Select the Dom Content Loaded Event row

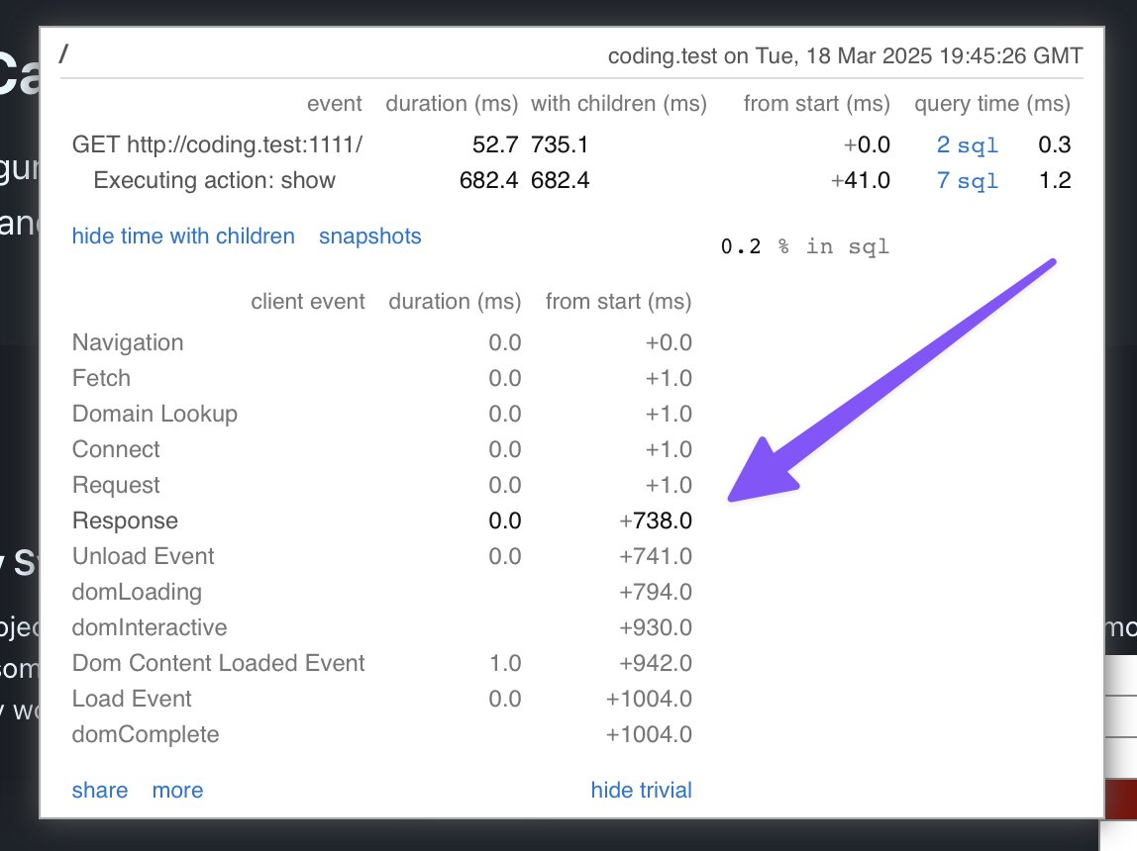point(382,663)
